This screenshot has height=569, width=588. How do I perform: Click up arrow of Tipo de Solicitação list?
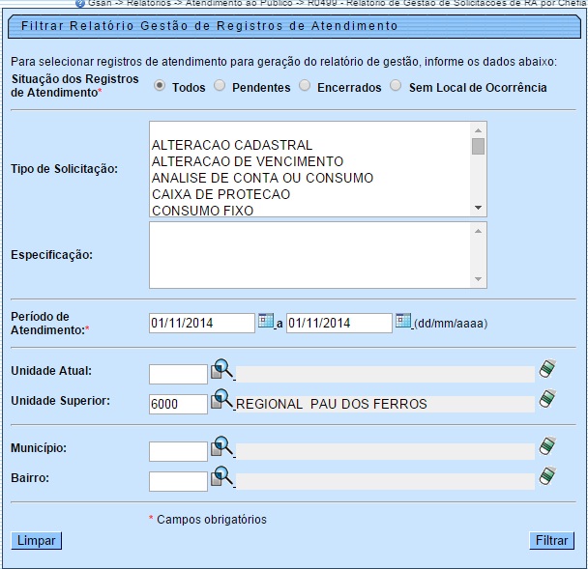tap(478, 130)
